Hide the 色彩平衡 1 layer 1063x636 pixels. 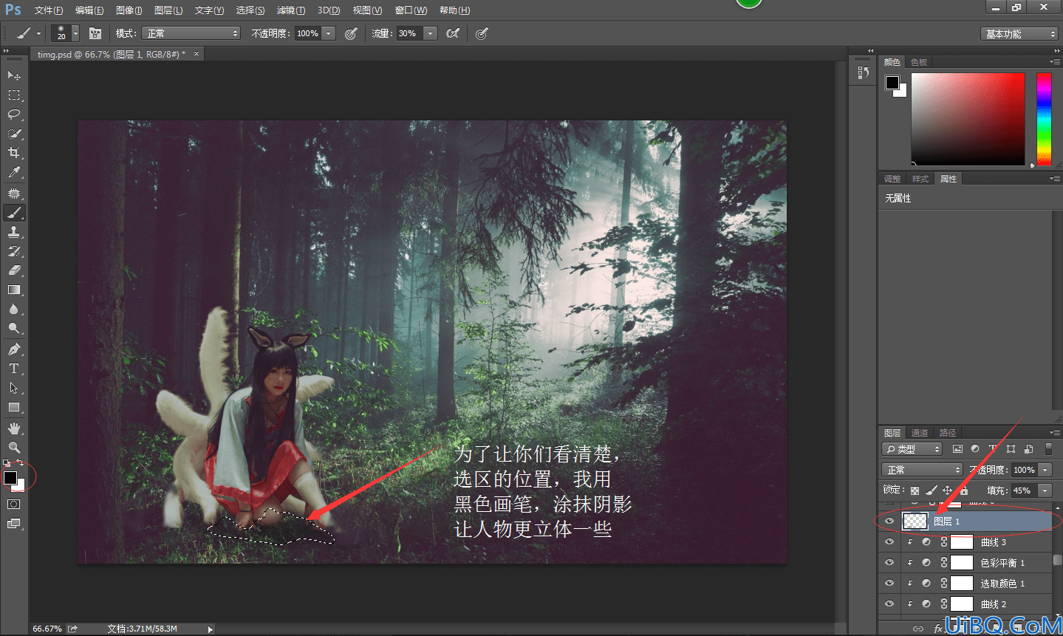coord(889,563)
